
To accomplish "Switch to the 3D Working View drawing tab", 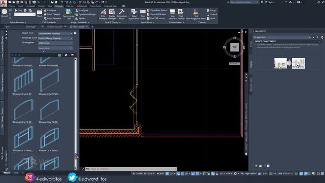I will 54,27.
